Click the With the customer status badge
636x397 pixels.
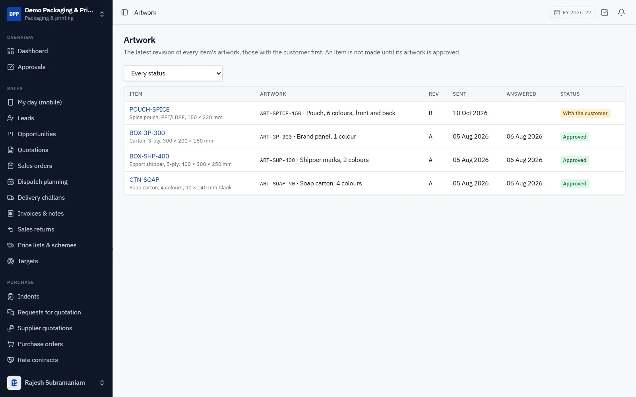(585, 113)
